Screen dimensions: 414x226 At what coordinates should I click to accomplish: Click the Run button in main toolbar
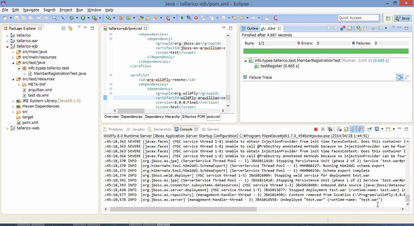point(83,18)
